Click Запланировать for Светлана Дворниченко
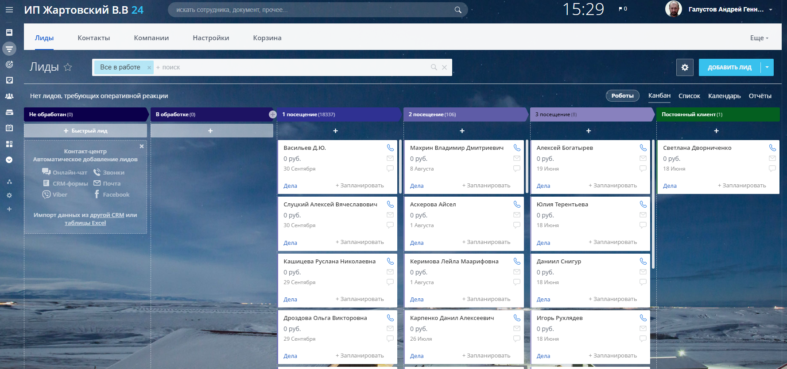The height and width of the screenshot is (369, 787). click(742, 186)
